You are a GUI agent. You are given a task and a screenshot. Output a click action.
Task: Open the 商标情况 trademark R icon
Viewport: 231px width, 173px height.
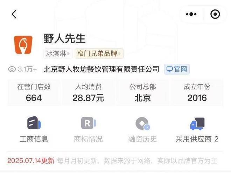88,123
